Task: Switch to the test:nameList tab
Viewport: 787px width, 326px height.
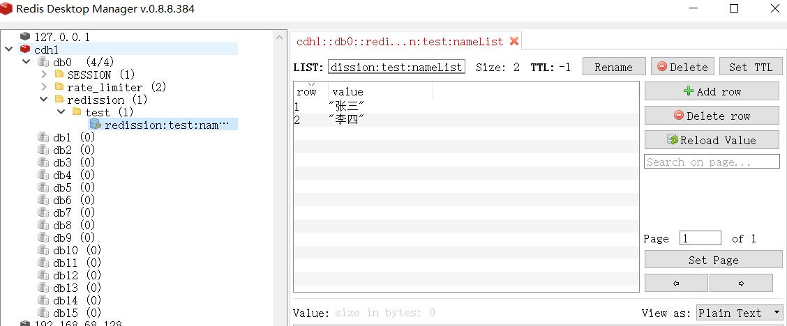Action: pos(400,41)
